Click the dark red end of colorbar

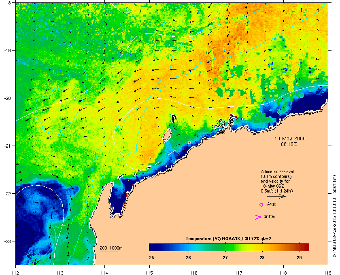(306, 247)
